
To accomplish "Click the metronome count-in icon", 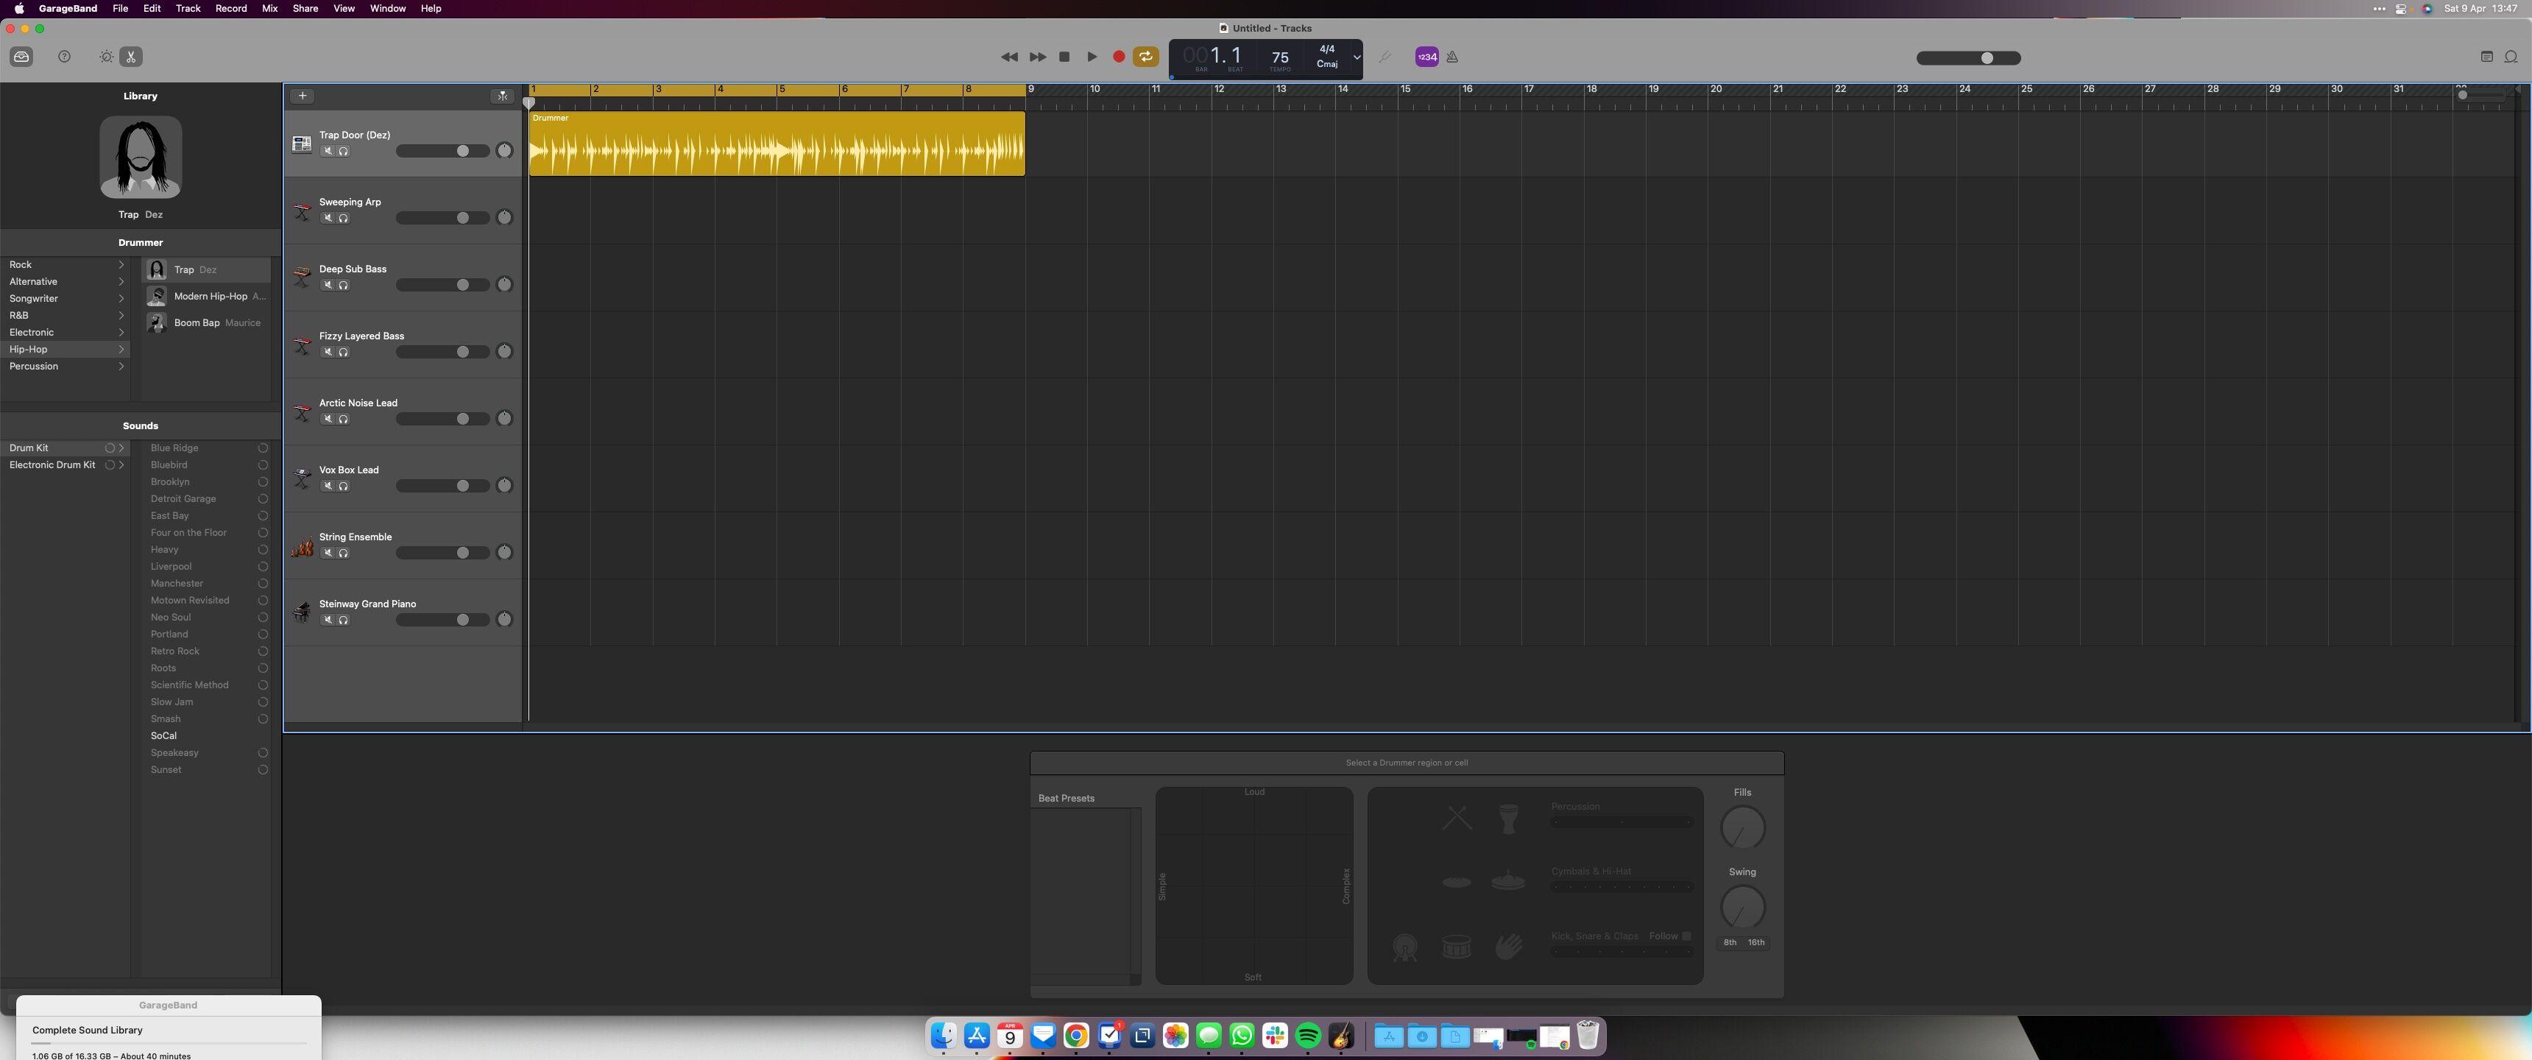I will pos(1426,57).
